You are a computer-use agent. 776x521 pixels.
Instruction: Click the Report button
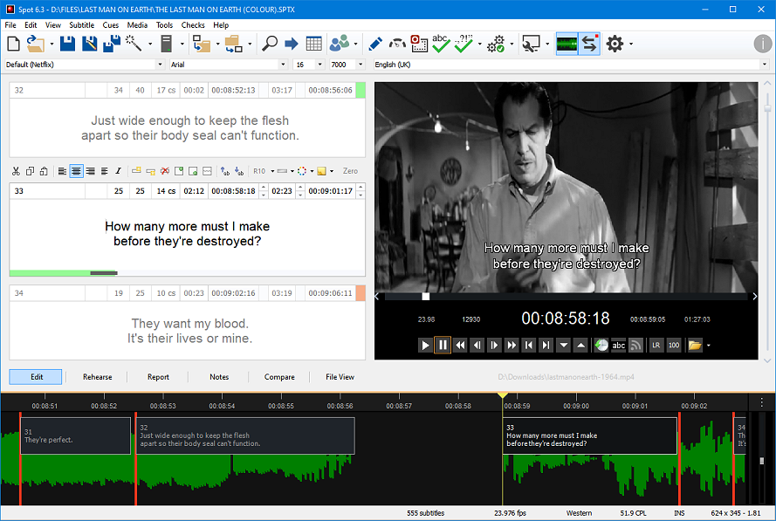click(158, 377)
